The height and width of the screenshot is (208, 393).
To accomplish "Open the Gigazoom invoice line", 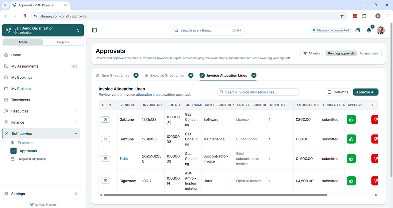I will tap(106, 181).
